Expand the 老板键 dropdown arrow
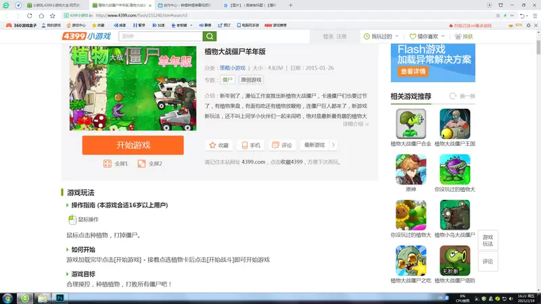The width and height of the screenshot is (541, 304). (x=191, y=25)
